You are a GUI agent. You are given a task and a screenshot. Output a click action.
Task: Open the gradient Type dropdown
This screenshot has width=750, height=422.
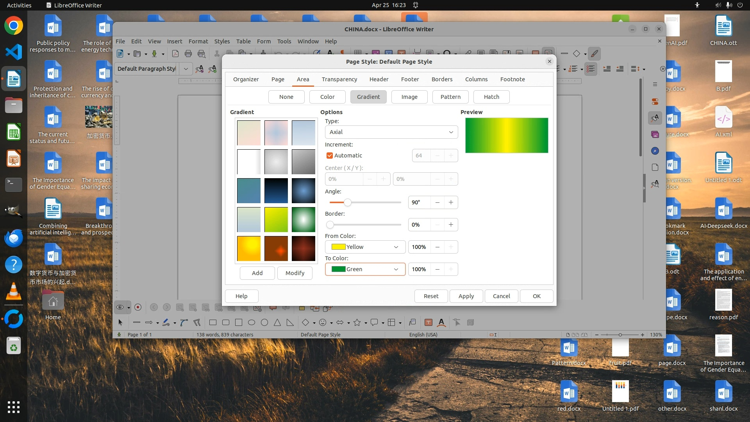391,132
